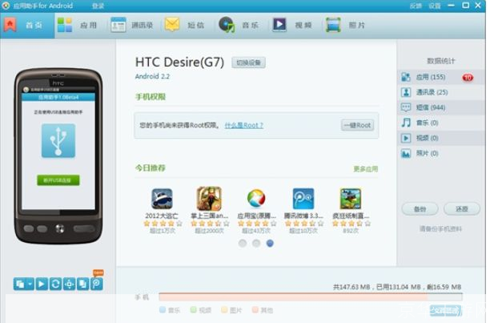Click the HTC Desire(G7) device name
The width and height of the screenshot is (490, 323).
point(179,63)
